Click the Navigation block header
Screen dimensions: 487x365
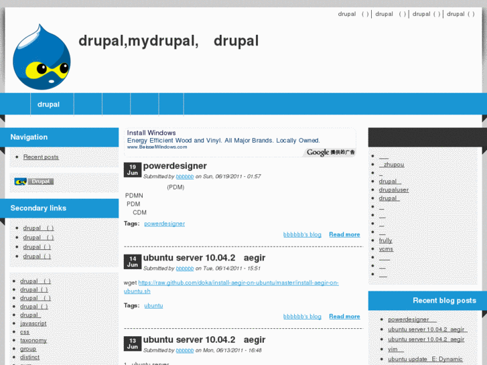60,137
